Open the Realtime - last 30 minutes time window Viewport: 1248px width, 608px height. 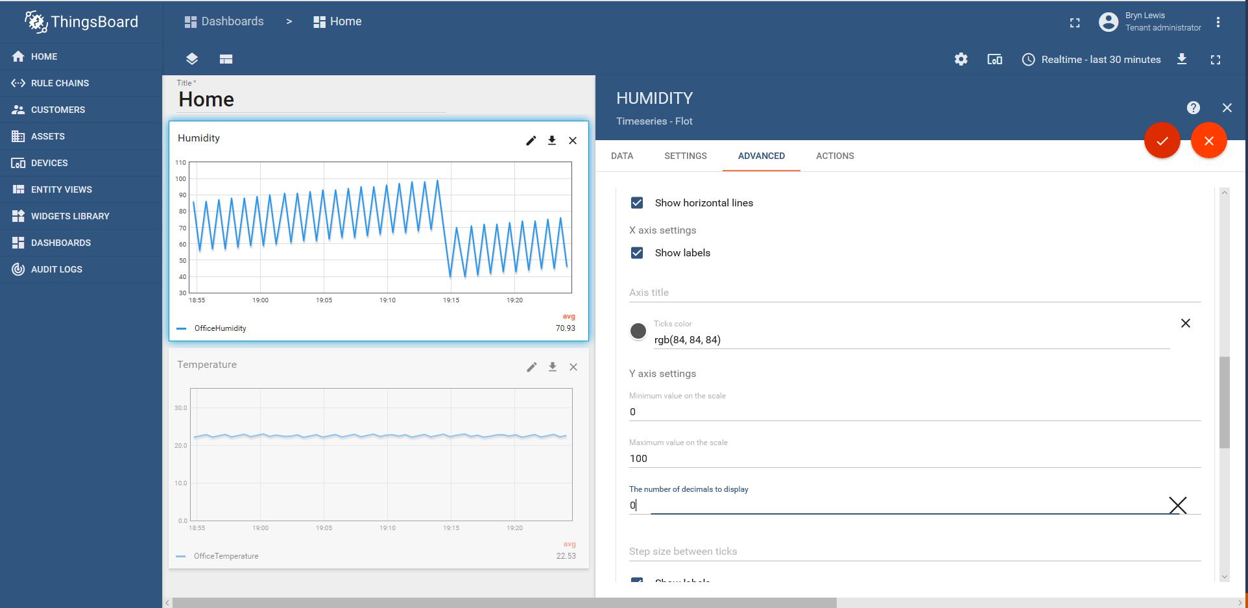[x=1091, y=59]
